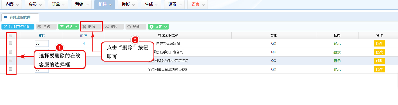398x105 pixels.
Task: Click the 设置 gear icon
Action: click(x=152, y=27)
